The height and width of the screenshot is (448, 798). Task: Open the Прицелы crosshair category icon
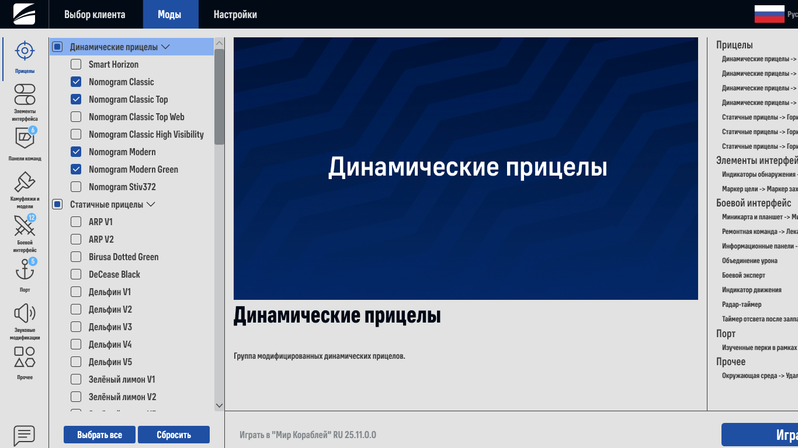(25, 51)
